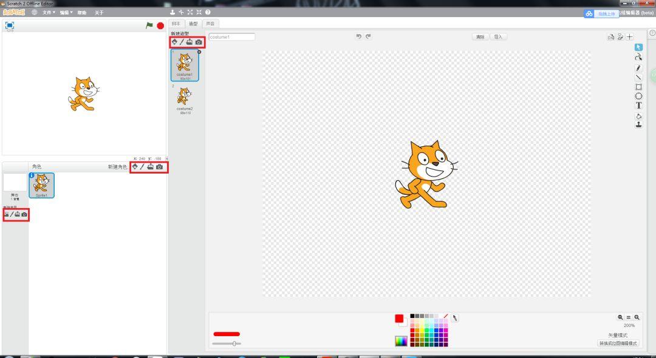Upload costume from file
The height and width of the screenshot is (358, 656).
tap(190, 42)
